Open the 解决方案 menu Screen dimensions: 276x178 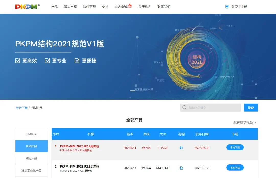pos(70,7)
